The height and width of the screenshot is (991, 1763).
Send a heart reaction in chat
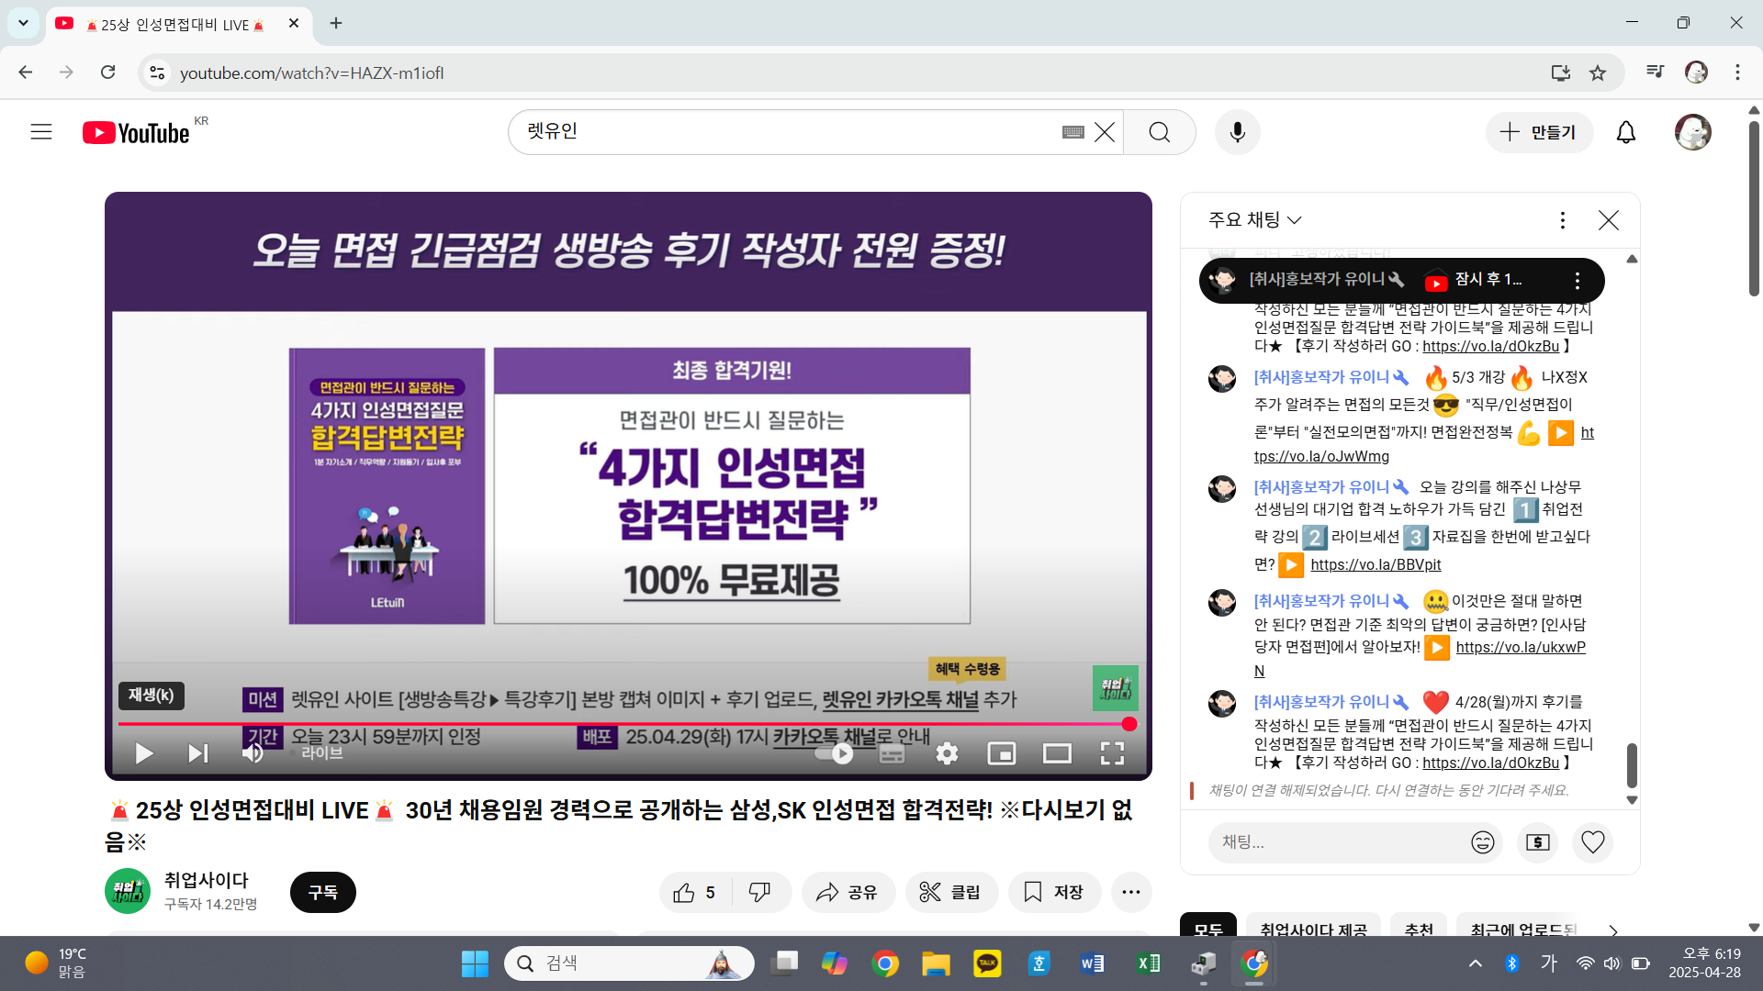(x=1593, y=842)
